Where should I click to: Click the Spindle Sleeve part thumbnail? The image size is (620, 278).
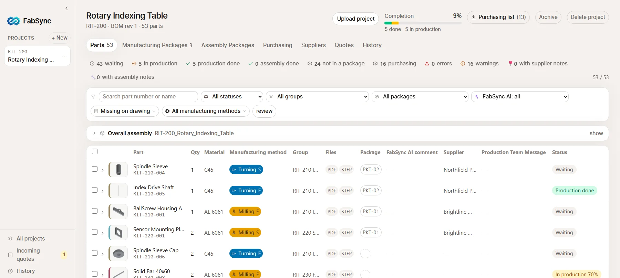click(x=118, y=170)
